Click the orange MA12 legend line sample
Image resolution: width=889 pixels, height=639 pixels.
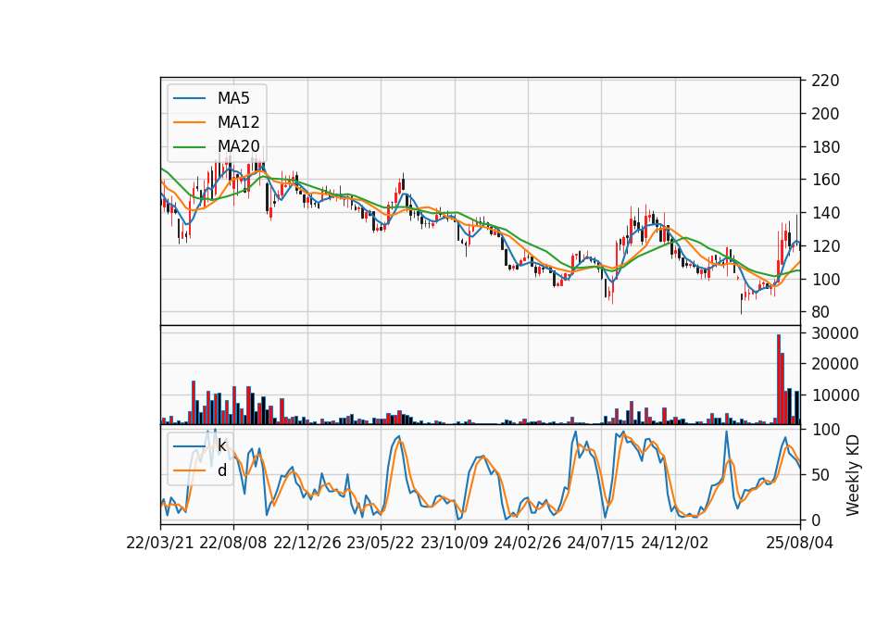pos(189,122)
